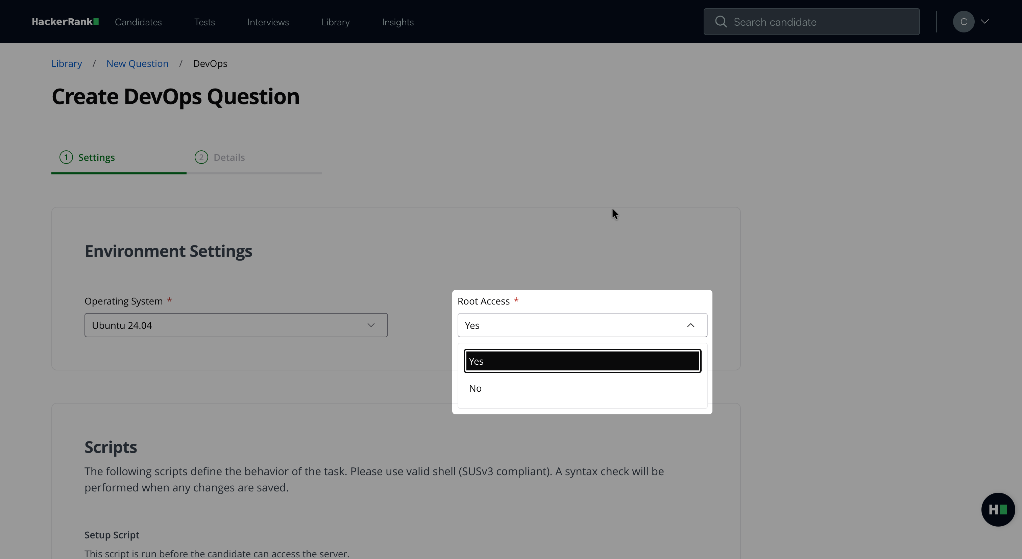Screen dimensions: 1022x559
Task: Open the Interviews nav item
Action: (268, 22)
